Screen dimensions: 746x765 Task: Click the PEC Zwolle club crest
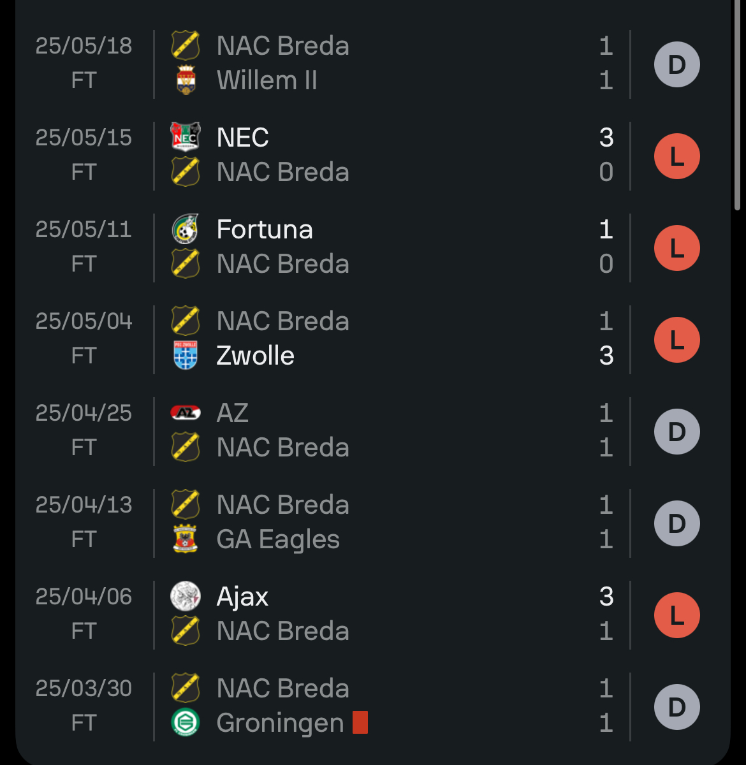(x=186, y=356)
